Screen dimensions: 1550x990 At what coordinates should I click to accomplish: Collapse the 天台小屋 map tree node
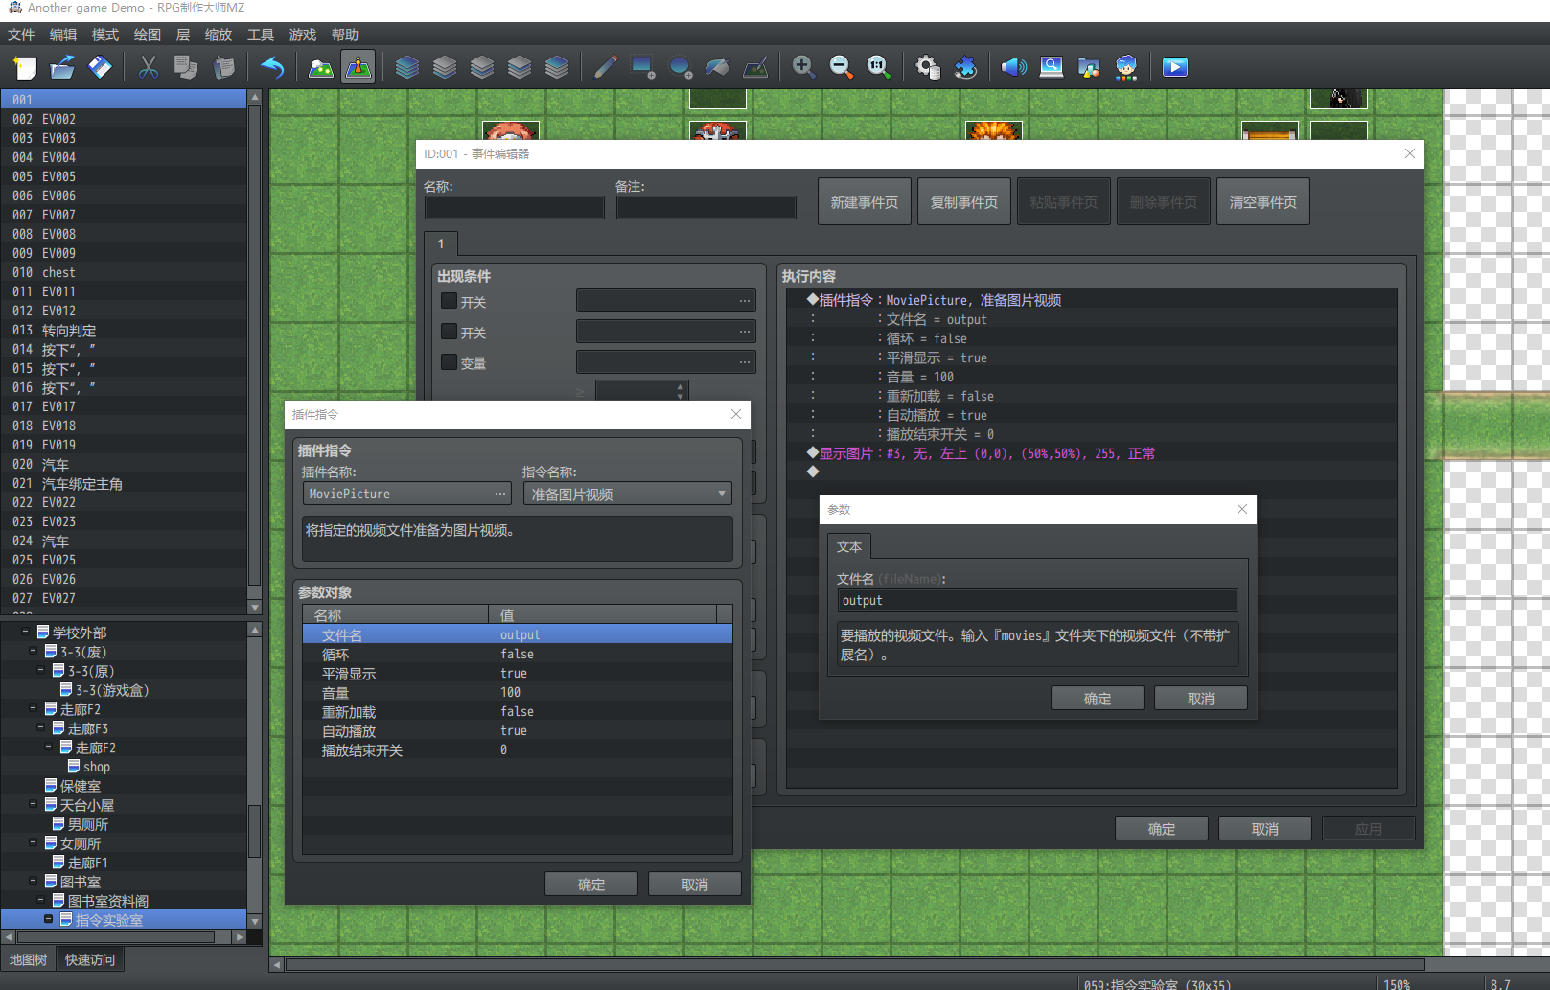click(34, 804)
